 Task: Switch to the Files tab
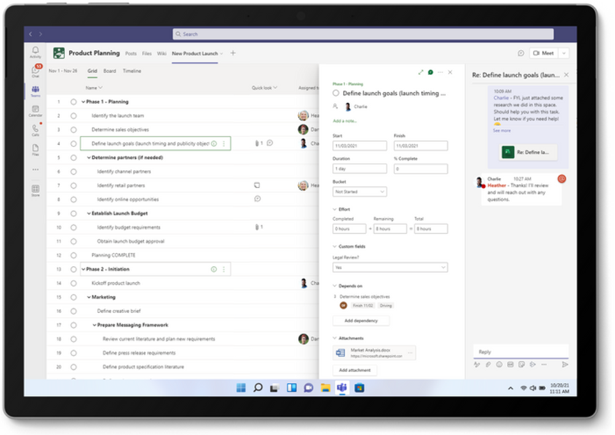click(x=147, y=54)
